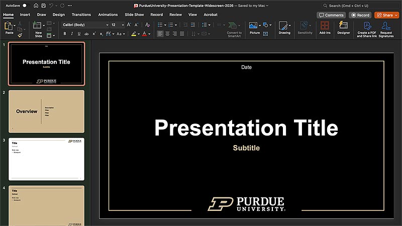The height and width of the screenshot is (226, 402).
Task: Expand Saved to my Mac chevron
Action: (267, 6)
